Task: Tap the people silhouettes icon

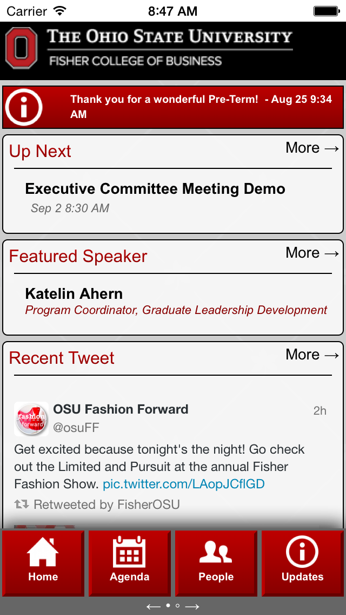Action: click(x=216, y=552)
